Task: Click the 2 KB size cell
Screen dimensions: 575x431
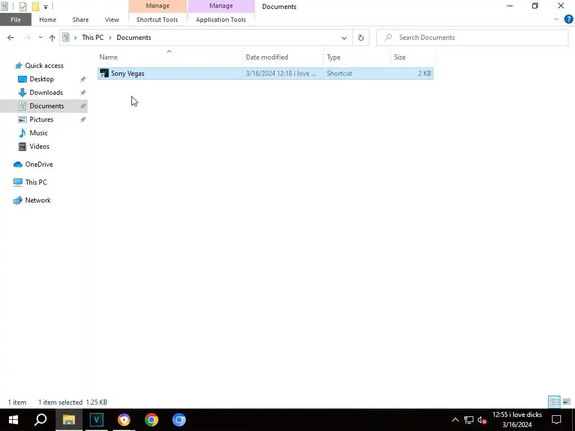Action: (425, 74)
